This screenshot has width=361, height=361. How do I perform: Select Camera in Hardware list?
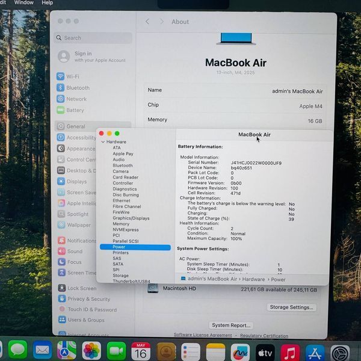121,171
